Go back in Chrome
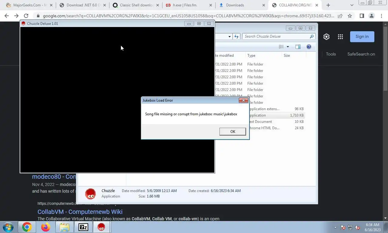The image size is (388, 233). click(7, 16)
